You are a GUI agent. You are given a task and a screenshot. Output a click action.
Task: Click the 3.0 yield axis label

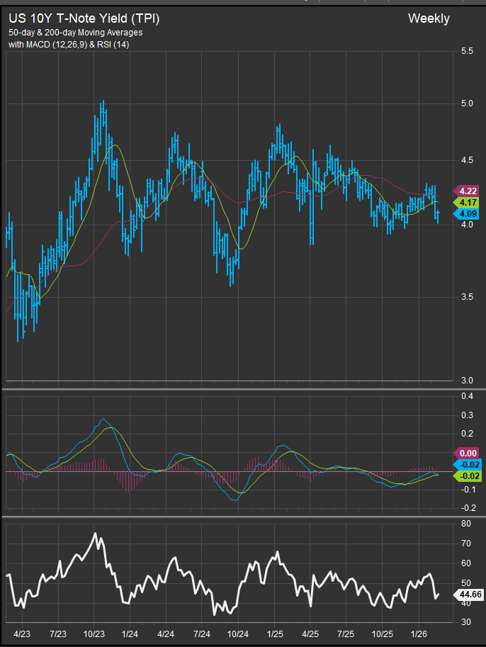468,381
